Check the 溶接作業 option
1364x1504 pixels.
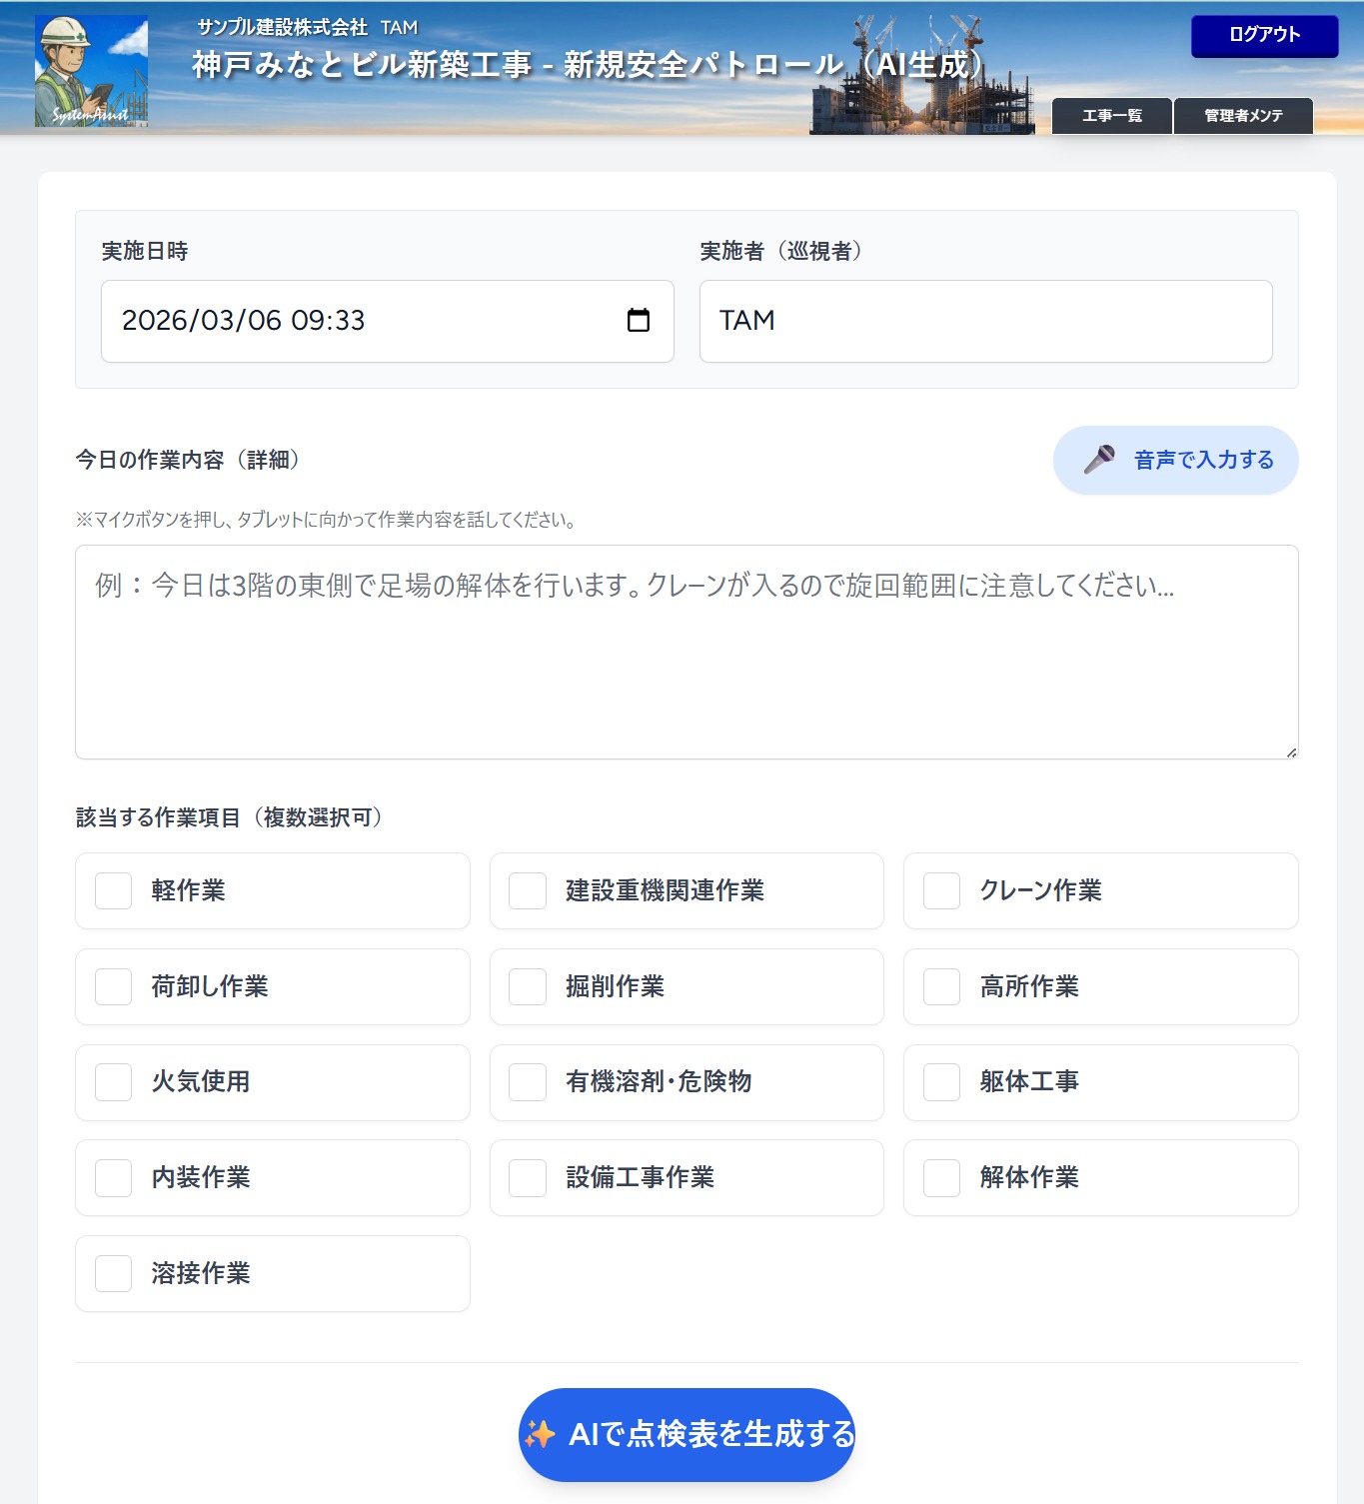114,1273
